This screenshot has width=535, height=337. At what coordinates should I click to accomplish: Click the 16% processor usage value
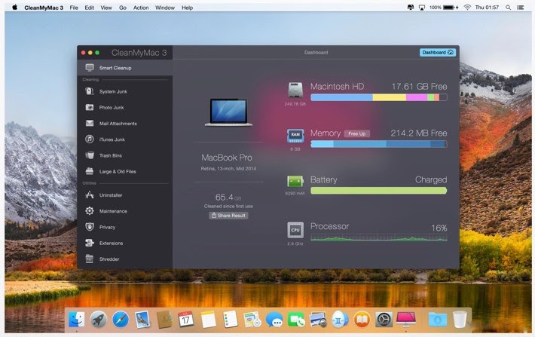[439, 228]
